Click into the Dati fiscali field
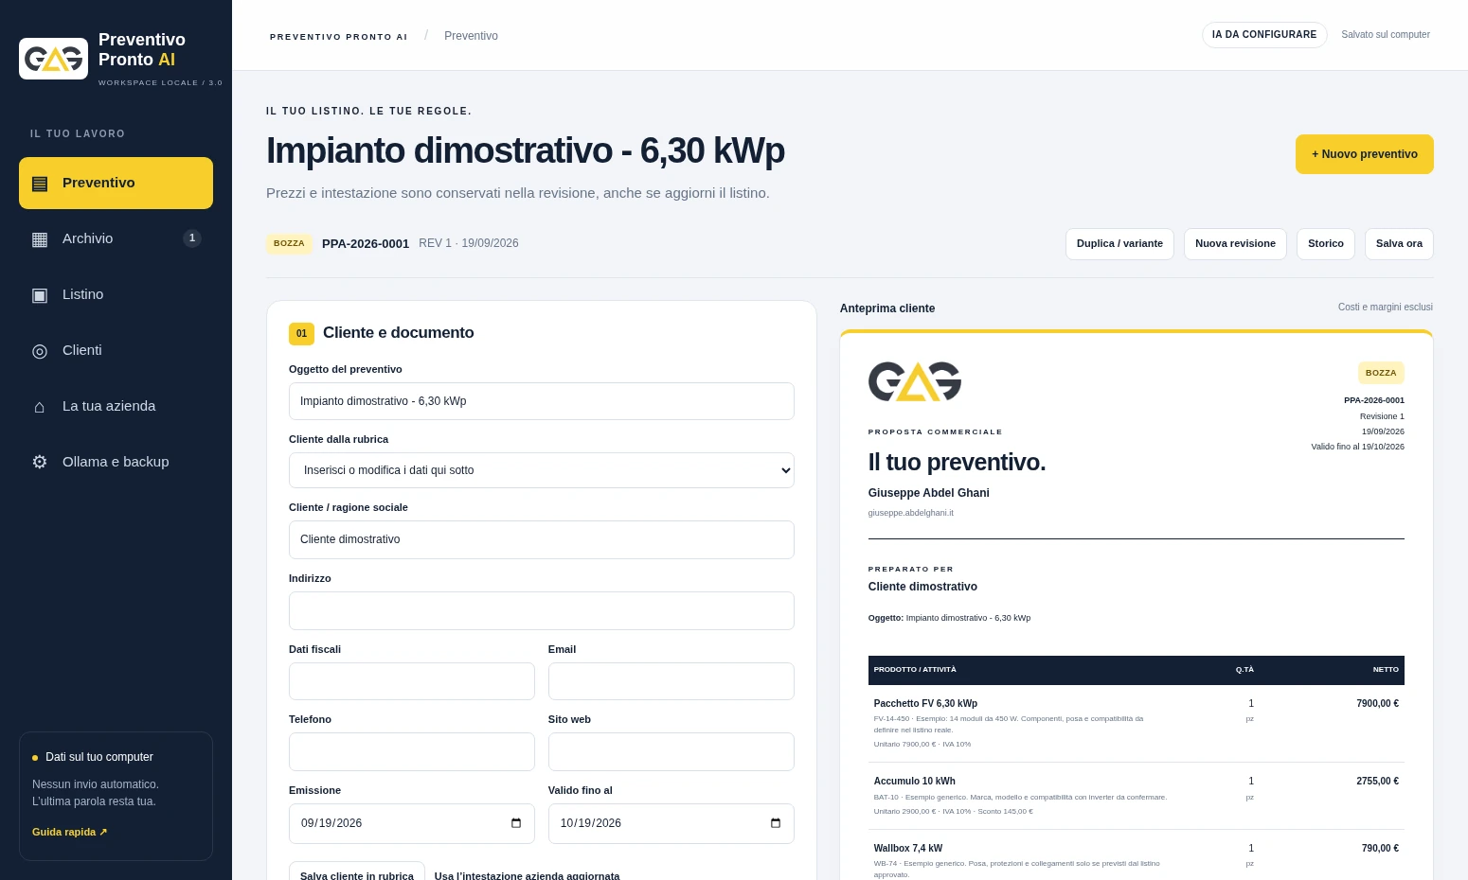 (x=412, y=681)
